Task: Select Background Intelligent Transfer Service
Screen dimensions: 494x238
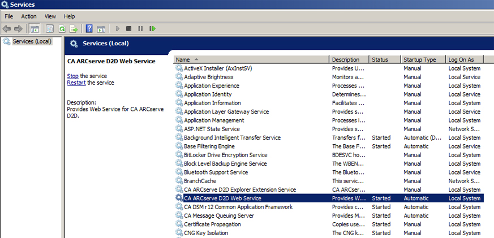Action: (329, 137)
